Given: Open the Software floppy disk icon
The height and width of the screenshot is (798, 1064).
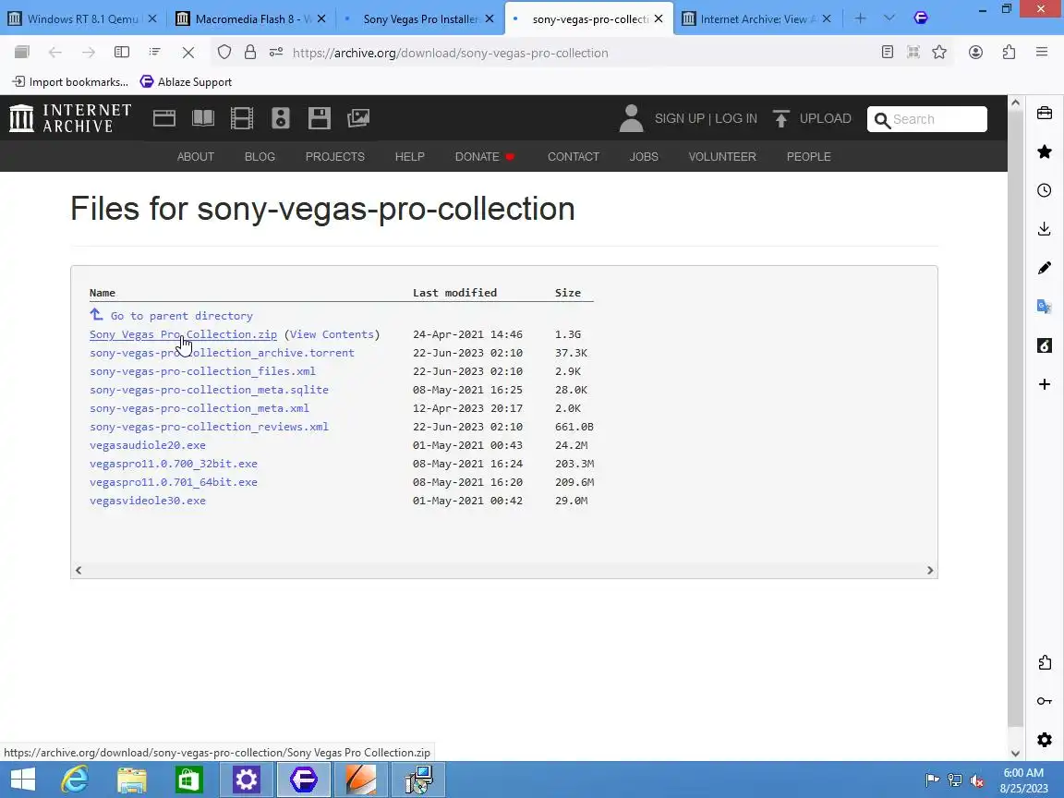Looking at the screenshot, I should coord(319,118).
